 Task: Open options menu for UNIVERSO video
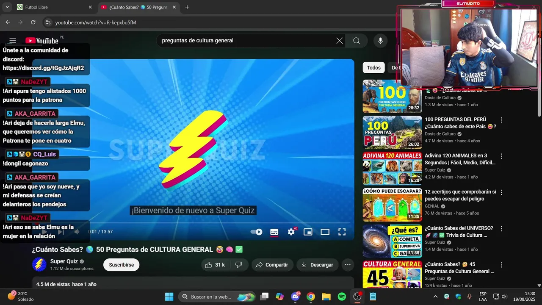pos(502,229)
